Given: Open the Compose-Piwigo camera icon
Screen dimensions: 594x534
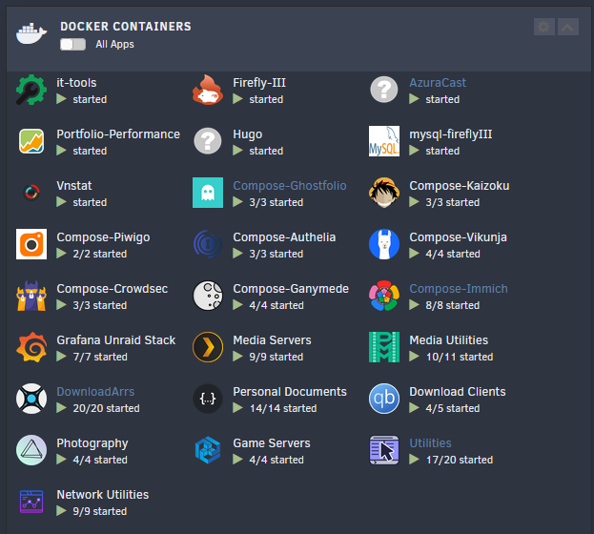Looking at the screenshot, I should point(31,244).
